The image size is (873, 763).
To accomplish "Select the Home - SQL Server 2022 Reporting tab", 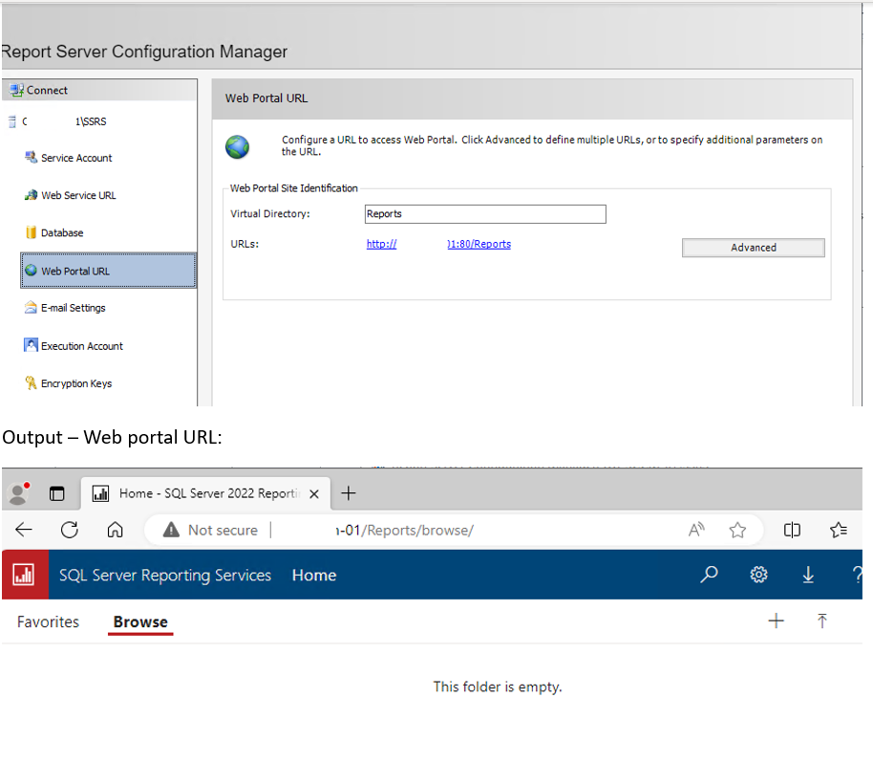I will click(x=205, y=493).
